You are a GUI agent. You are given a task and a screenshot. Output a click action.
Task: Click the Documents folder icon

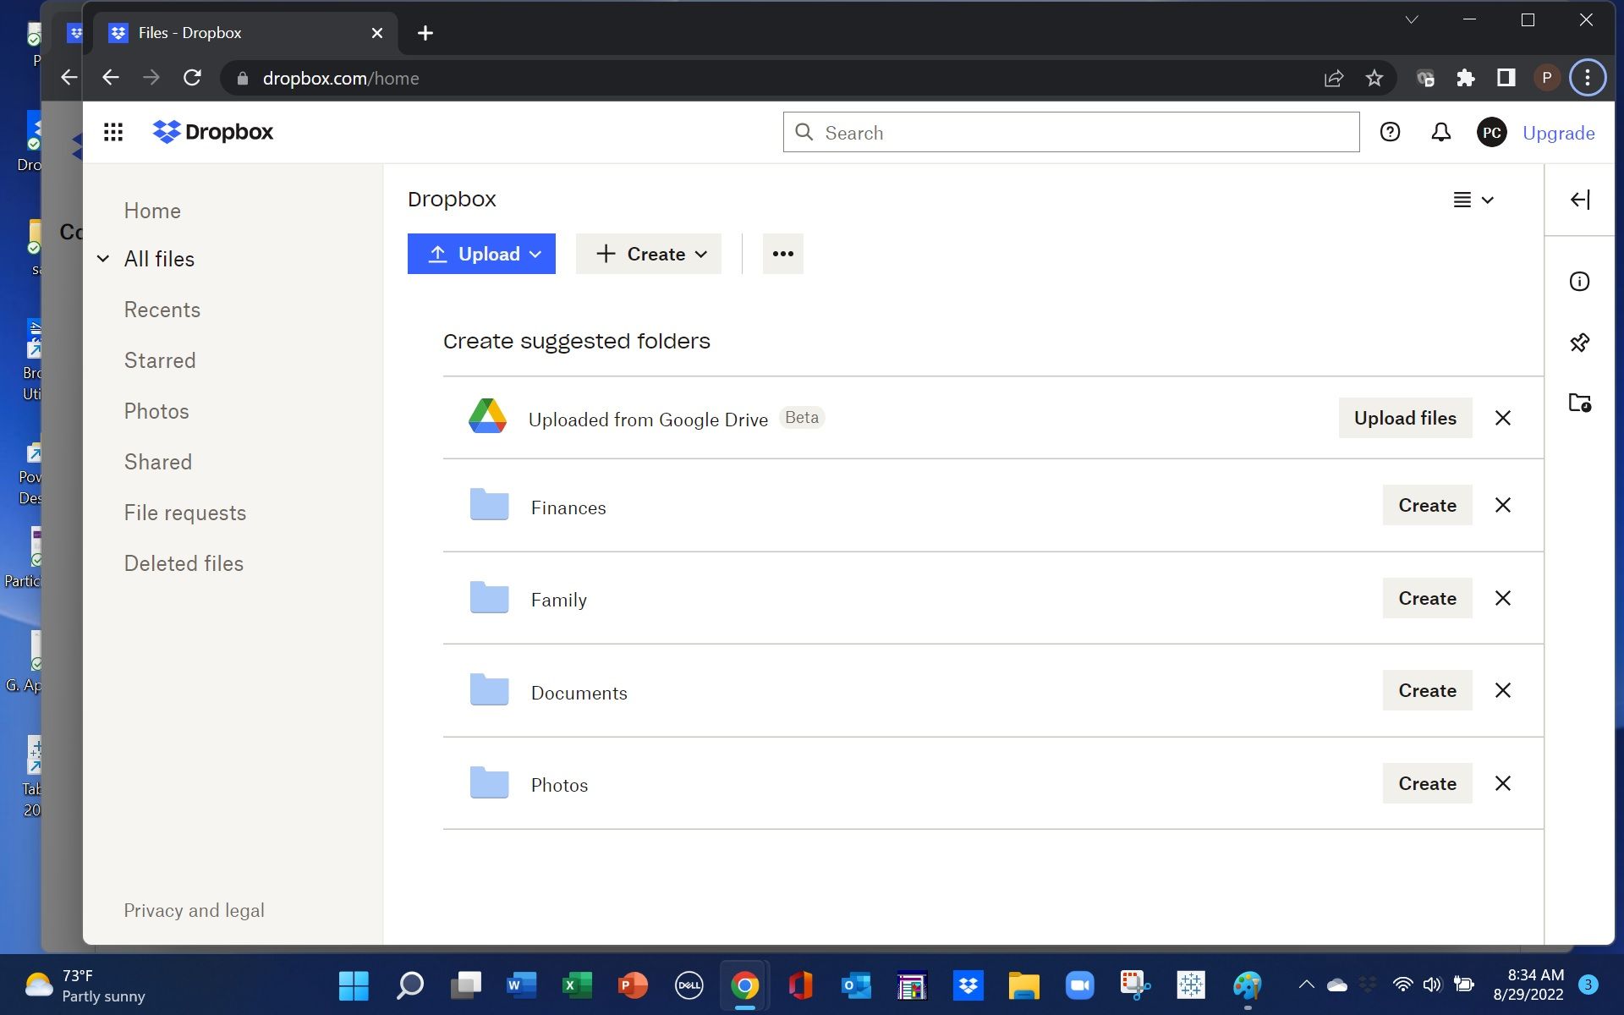point(489,690)
